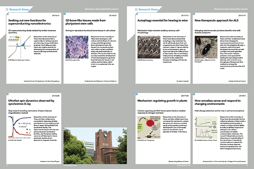This screenshot has width=254, height=169.
Task: Click the body paragraph of the plant growth article
Action: click(175, 124)
